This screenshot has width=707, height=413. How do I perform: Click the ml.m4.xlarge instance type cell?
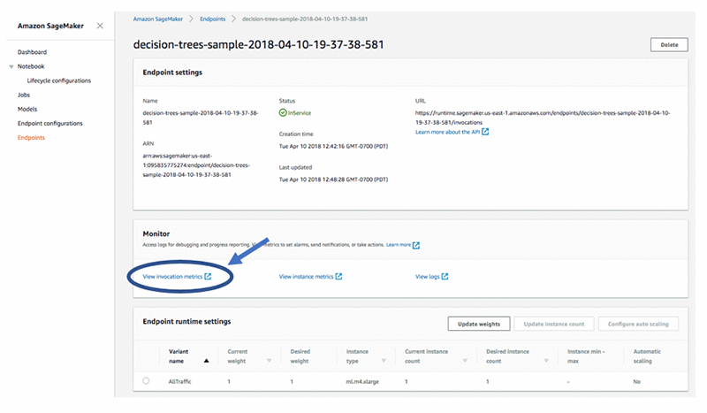tap(362, 381)
